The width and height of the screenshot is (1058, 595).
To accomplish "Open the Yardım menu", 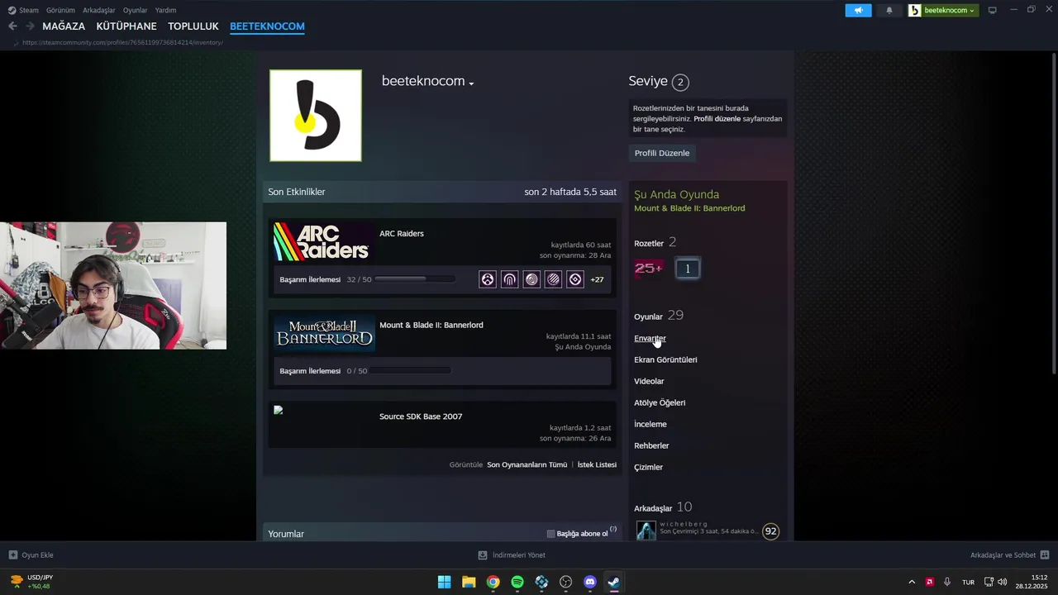I will tap(166, 10).
